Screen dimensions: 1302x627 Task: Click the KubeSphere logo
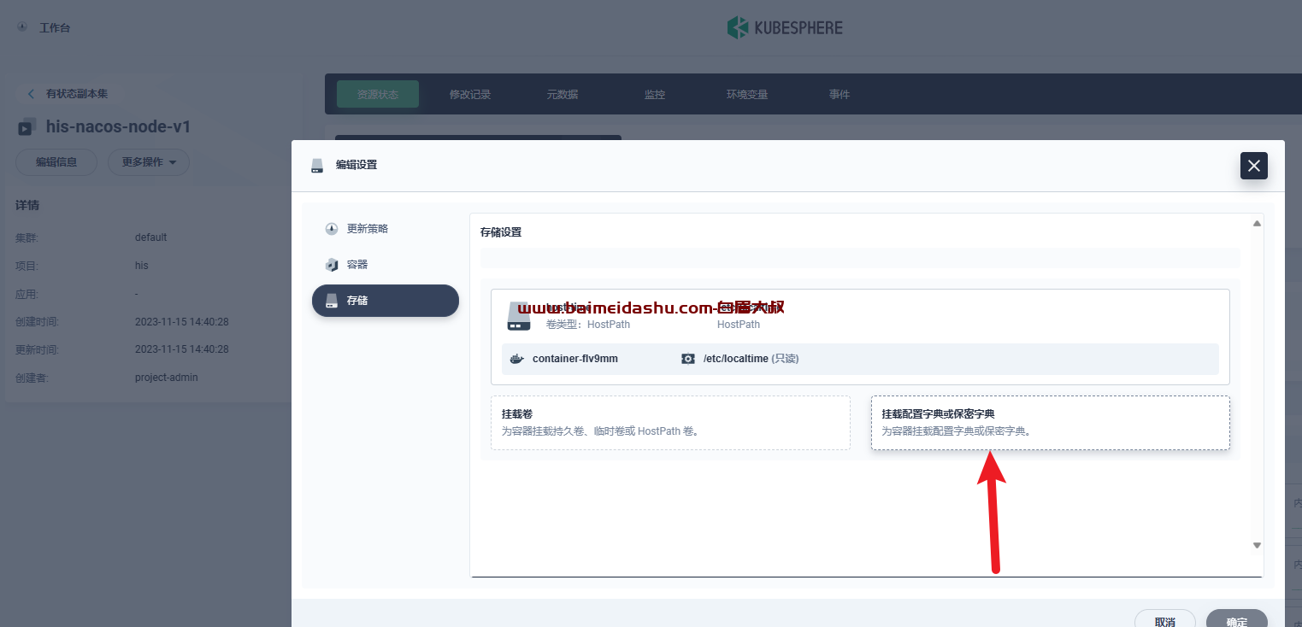coord(785,27)
